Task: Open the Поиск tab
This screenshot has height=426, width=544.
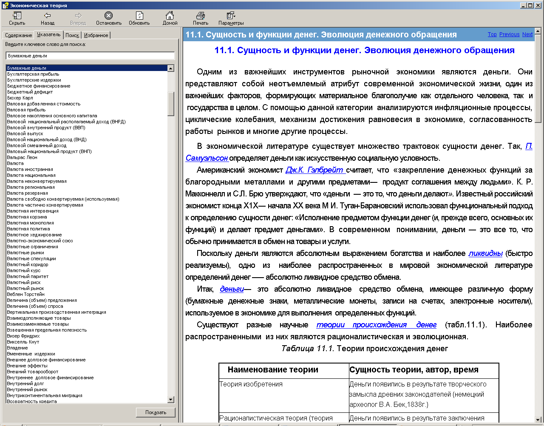Action: click(x=72, y=35)
